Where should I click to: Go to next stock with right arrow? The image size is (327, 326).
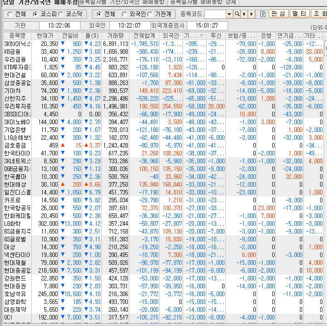click(252, 14)
